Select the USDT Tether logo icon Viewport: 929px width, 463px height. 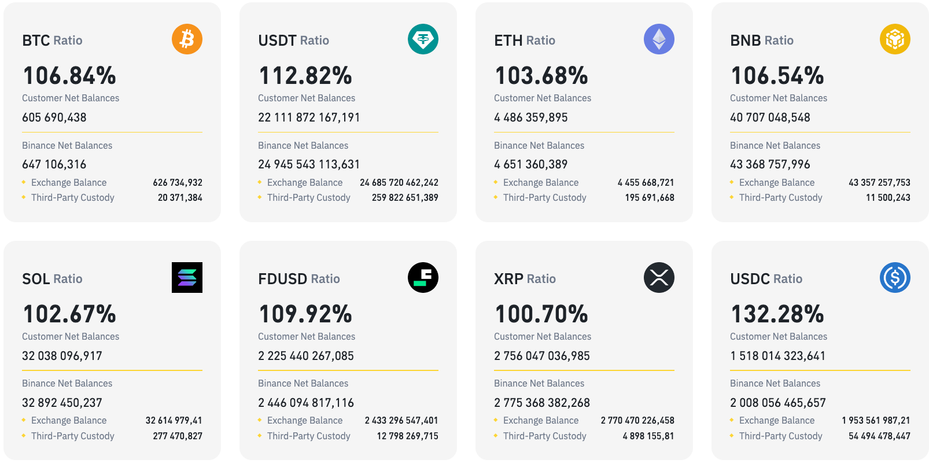tap(423, 39)
